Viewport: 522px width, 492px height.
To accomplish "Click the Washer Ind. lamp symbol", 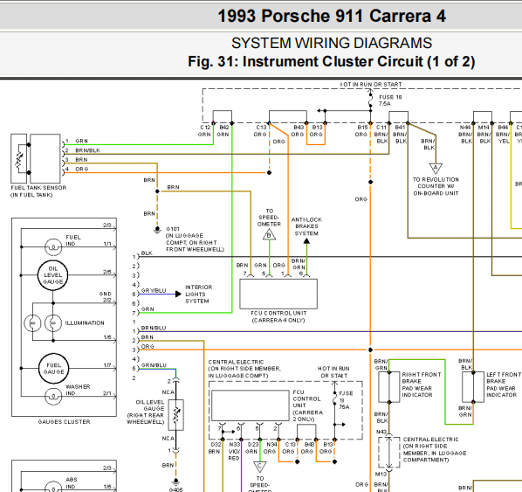I will (x=53, y=397).
